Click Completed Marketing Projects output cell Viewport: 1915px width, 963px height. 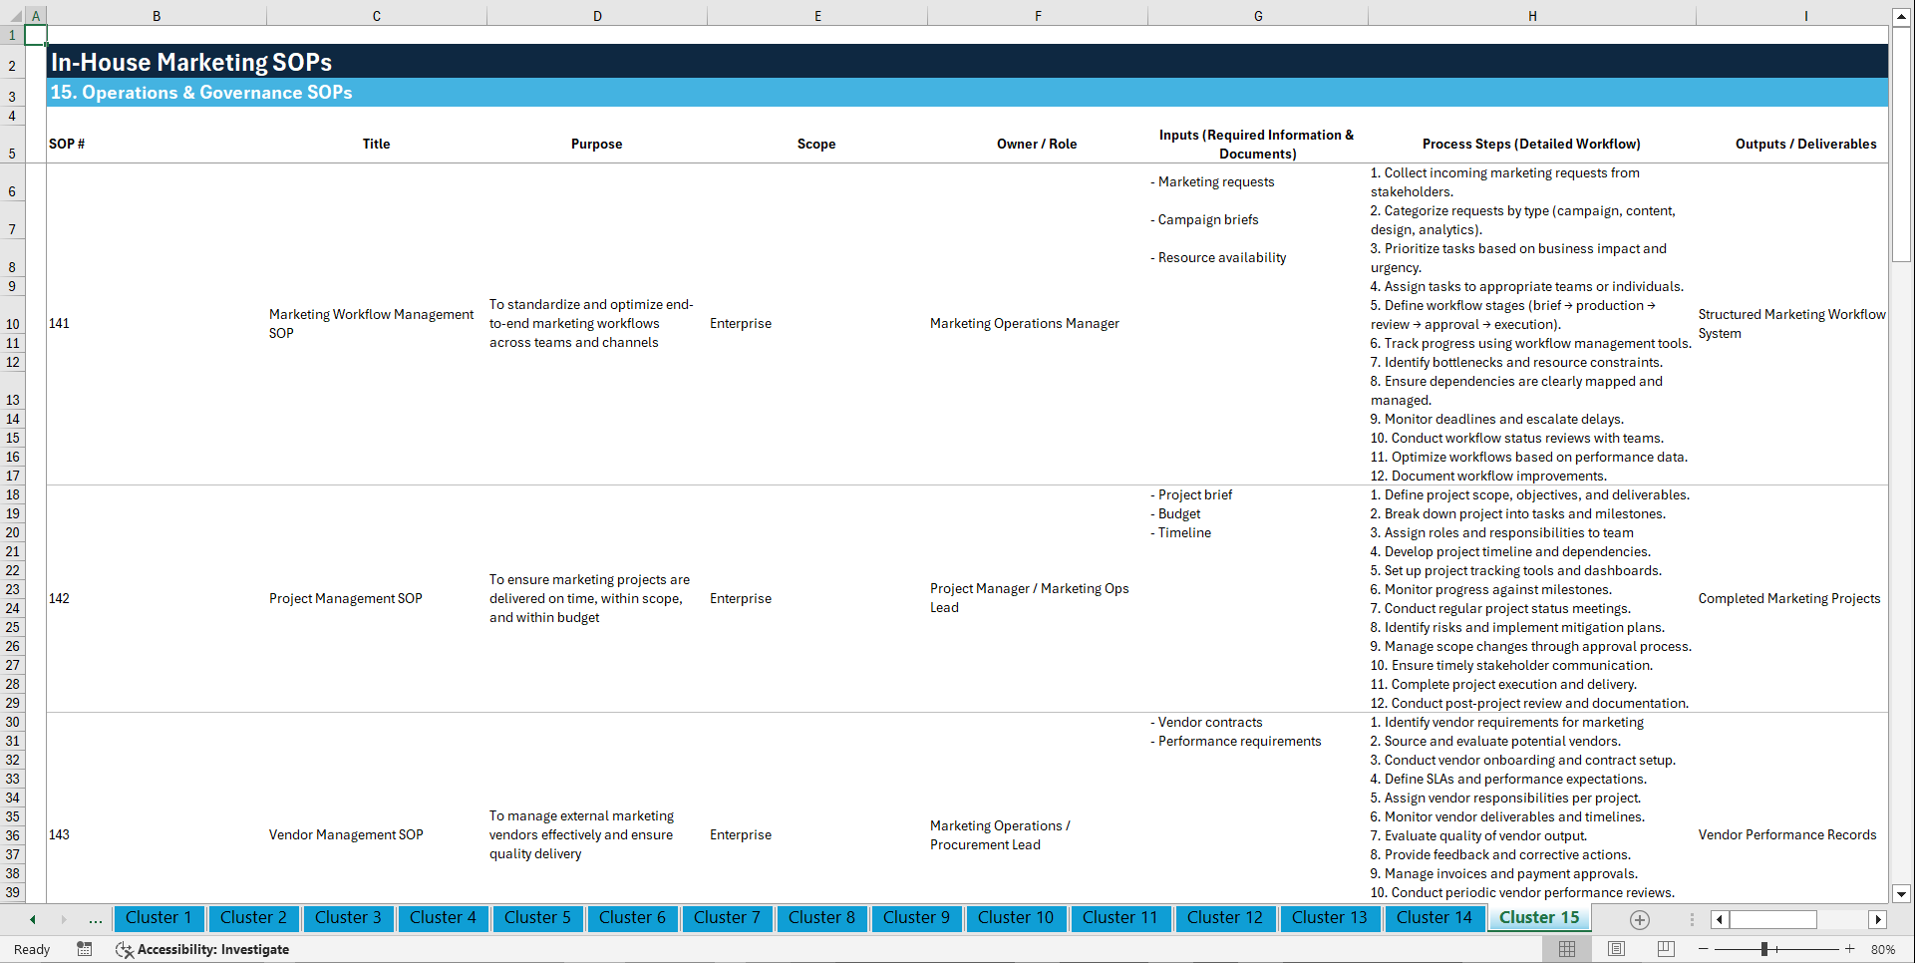[1791, 598]
